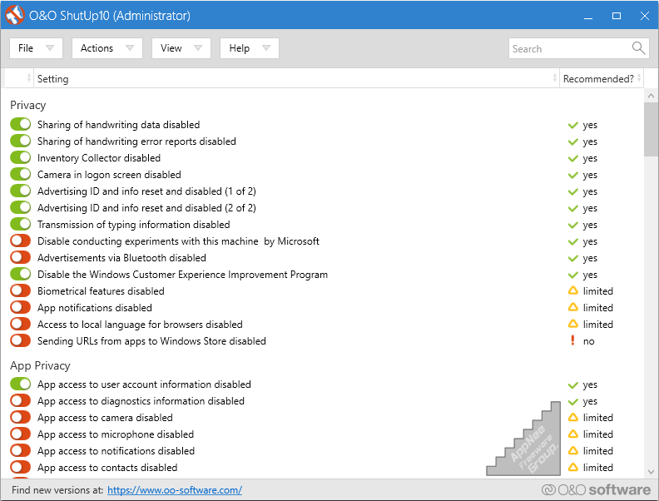The width and height of the screenshot is (659, 501).
Task: Click green checkmark beside Inventory Collector disabled
Action: pos(572,158)
